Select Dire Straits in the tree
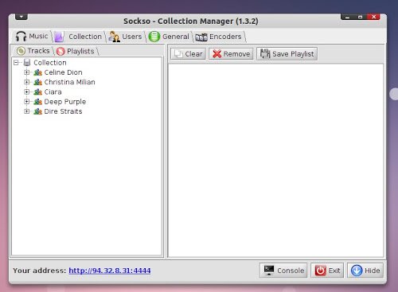This screenshot has width=398, height=292. 63,111
